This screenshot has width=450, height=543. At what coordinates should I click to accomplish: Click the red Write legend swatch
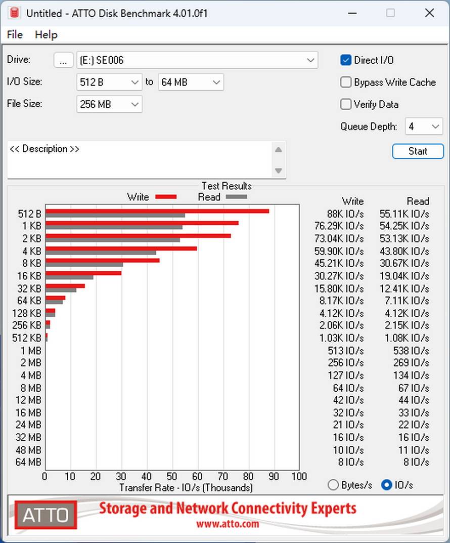[x=166, y=197]
